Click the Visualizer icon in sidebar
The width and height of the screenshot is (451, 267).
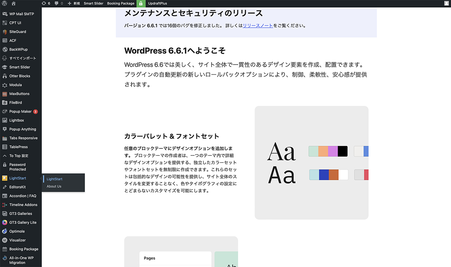click(x=5, y=240)
